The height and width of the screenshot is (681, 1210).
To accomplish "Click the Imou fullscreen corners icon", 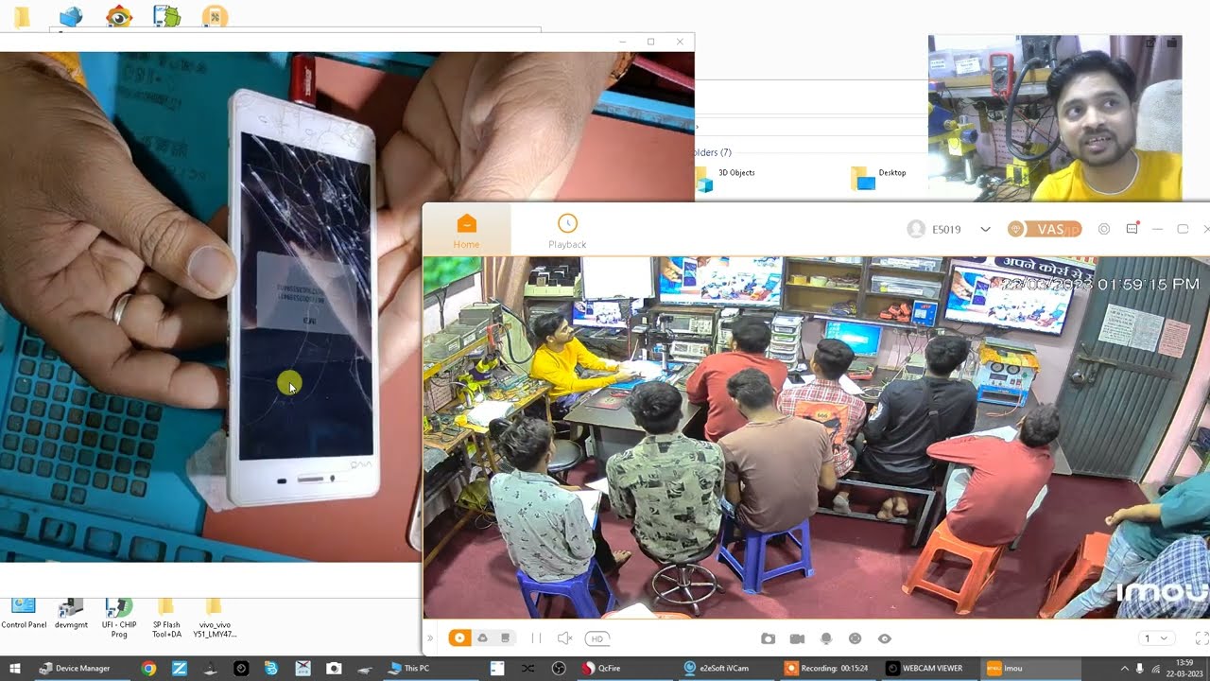I will click(x=1202, y=638).
